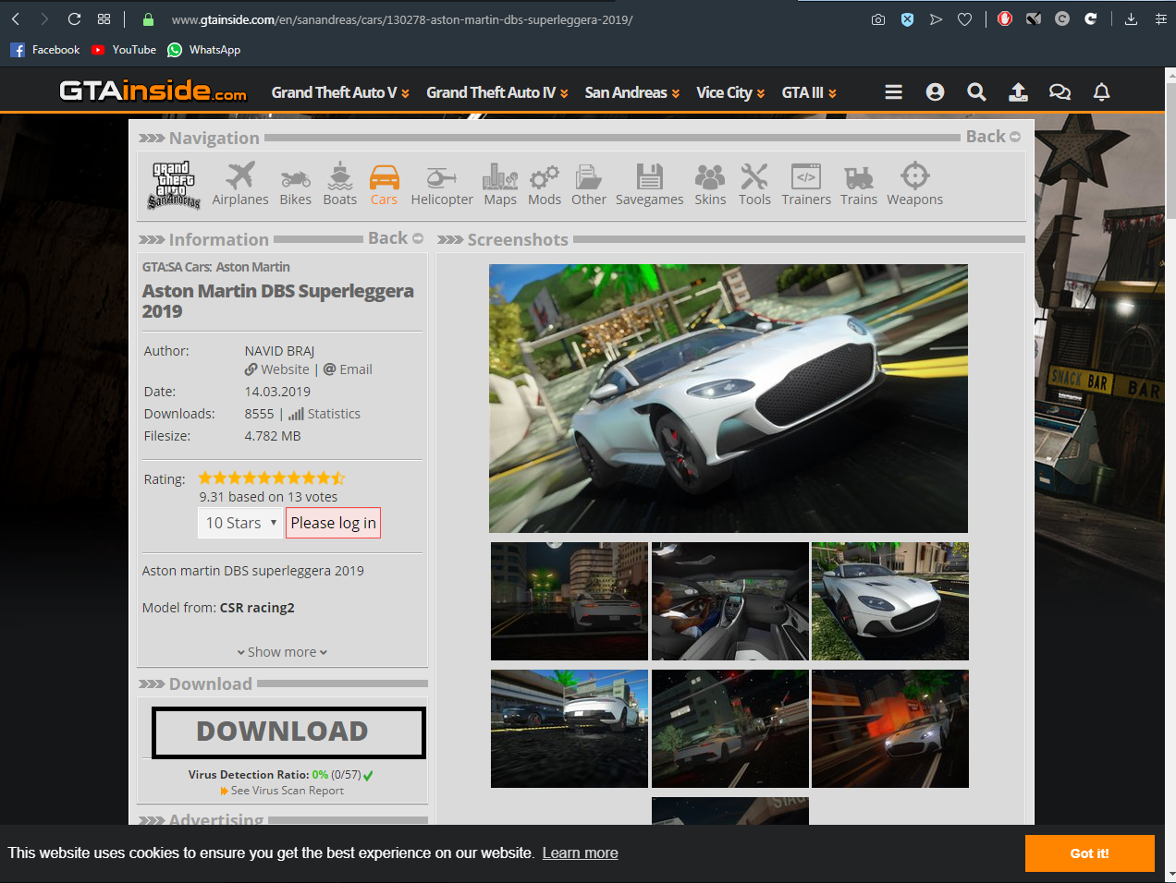Open See Virus Scan Report link
The height and width of the screenshot is (883, 1176).
click(282, 791)
